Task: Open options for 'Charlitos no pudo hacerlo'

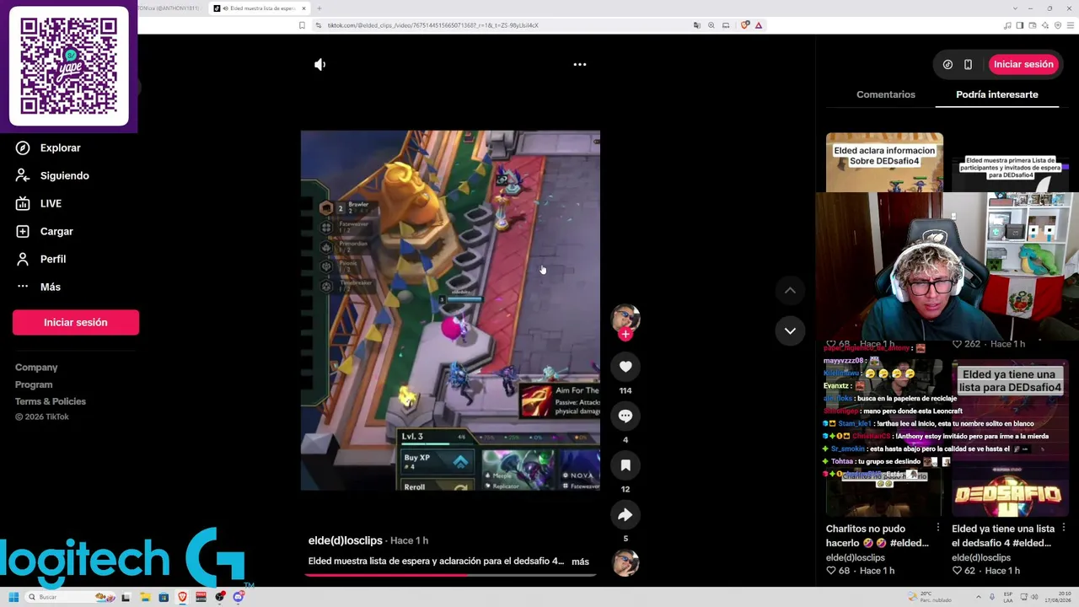Action: (937, 529)
